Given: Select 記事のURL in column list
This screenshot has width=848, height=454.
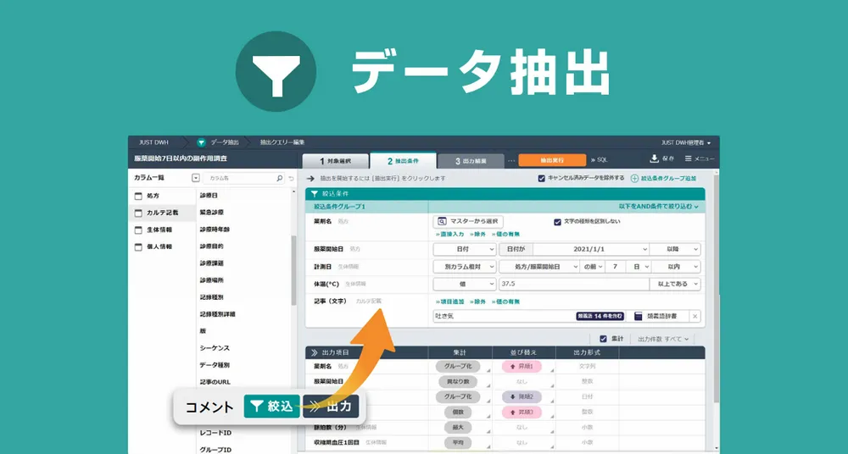Looking at the screenshot, I should (215, 382).
